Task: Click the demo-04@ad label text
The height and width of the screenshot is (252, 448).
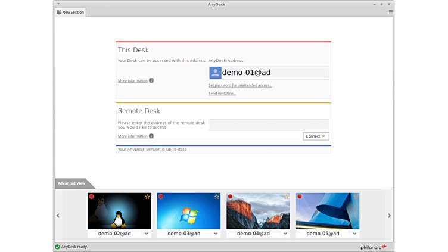Action: [253, 234]
